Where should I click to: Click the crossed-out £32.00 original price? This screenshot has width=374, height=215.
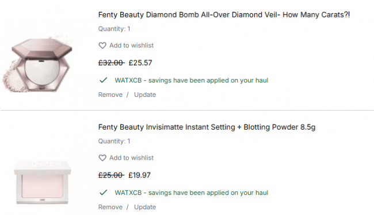[x=111, y=63]
